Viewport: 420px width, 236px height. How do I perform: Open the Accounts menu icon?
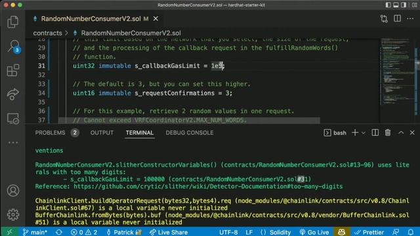pyautogui.click(x=13, y=191)
